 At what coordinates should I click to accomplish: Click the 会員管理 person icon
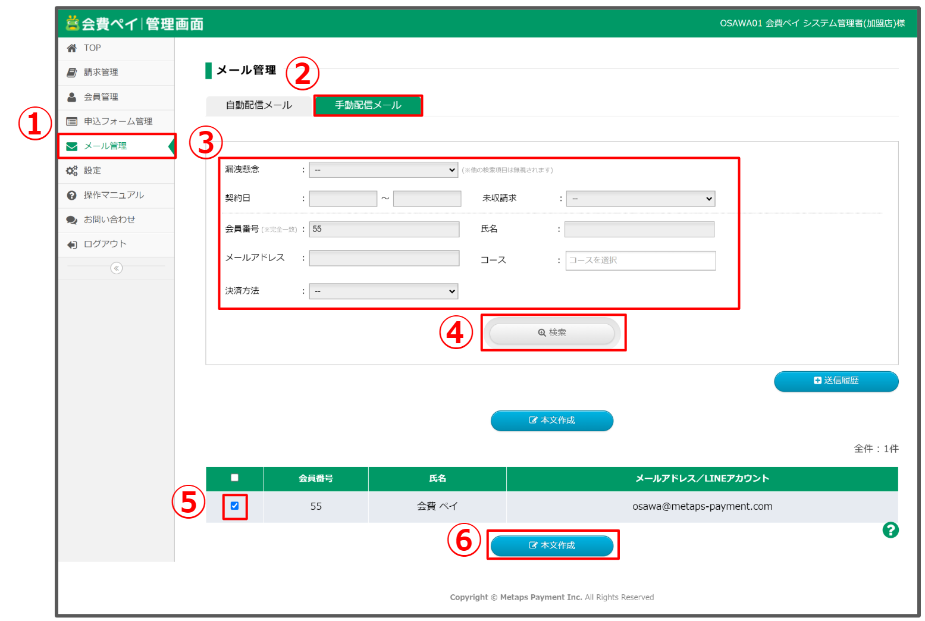(72, 97)
